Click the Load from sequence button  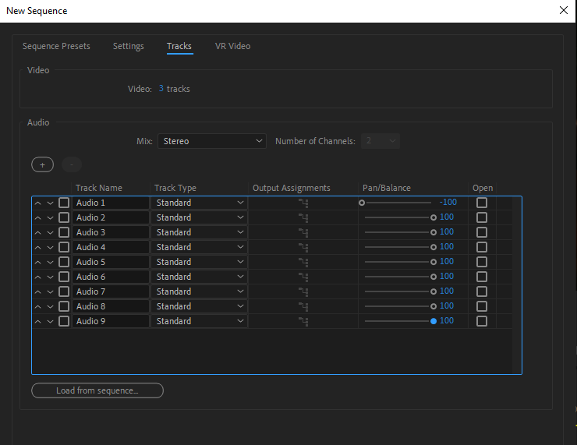pos(97,390)
